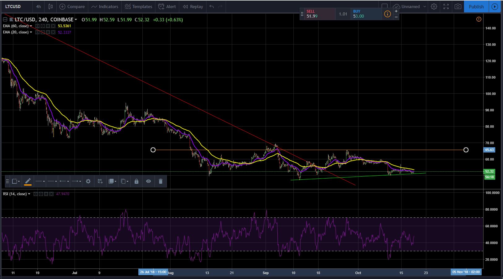Open EMA 60 indicator settings

pos(43,26)
